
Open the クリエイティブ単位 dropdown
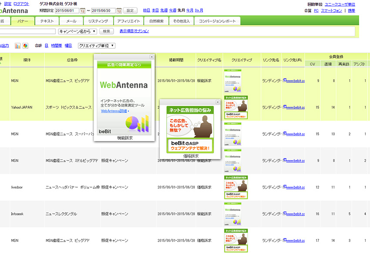(x=96, y=46)
